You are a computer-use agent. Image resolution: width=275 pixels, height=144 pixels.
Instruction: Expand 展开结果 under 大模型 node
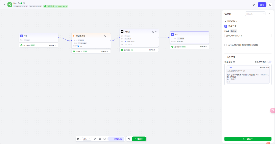click(x=153, y=50)
